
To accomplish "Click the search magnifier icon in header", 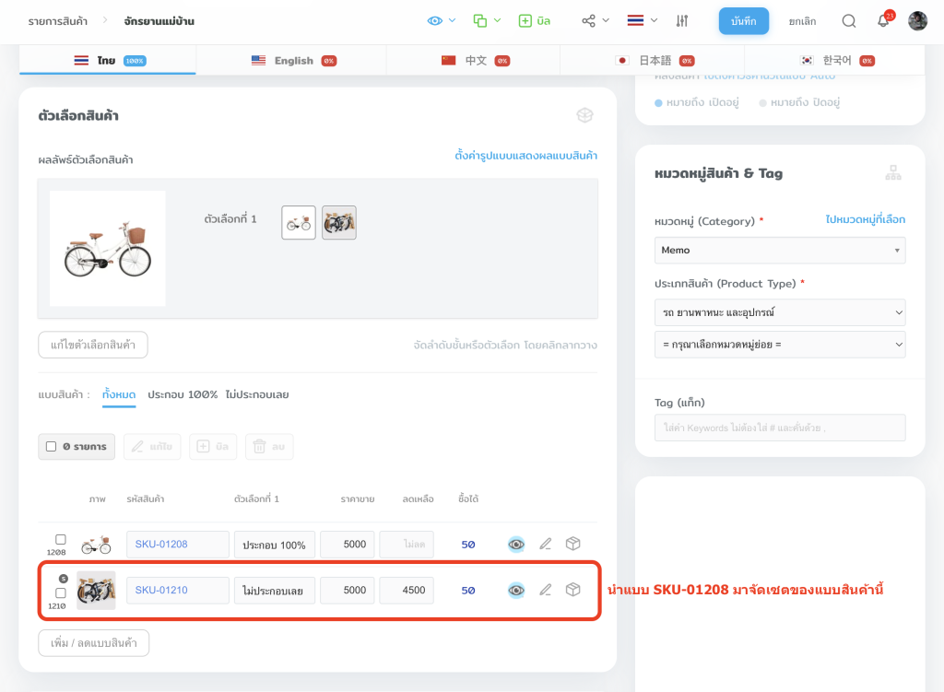I will 849,21.
